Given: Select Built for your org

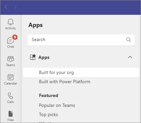Looking at the screenshot, I should coord(81,72).
